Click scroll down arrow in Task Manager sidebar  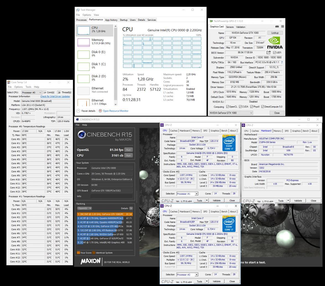pos(115,104)
